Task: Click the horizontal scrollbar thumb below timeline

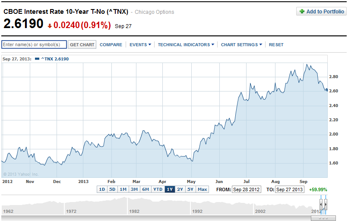Action: pos(323,218)
